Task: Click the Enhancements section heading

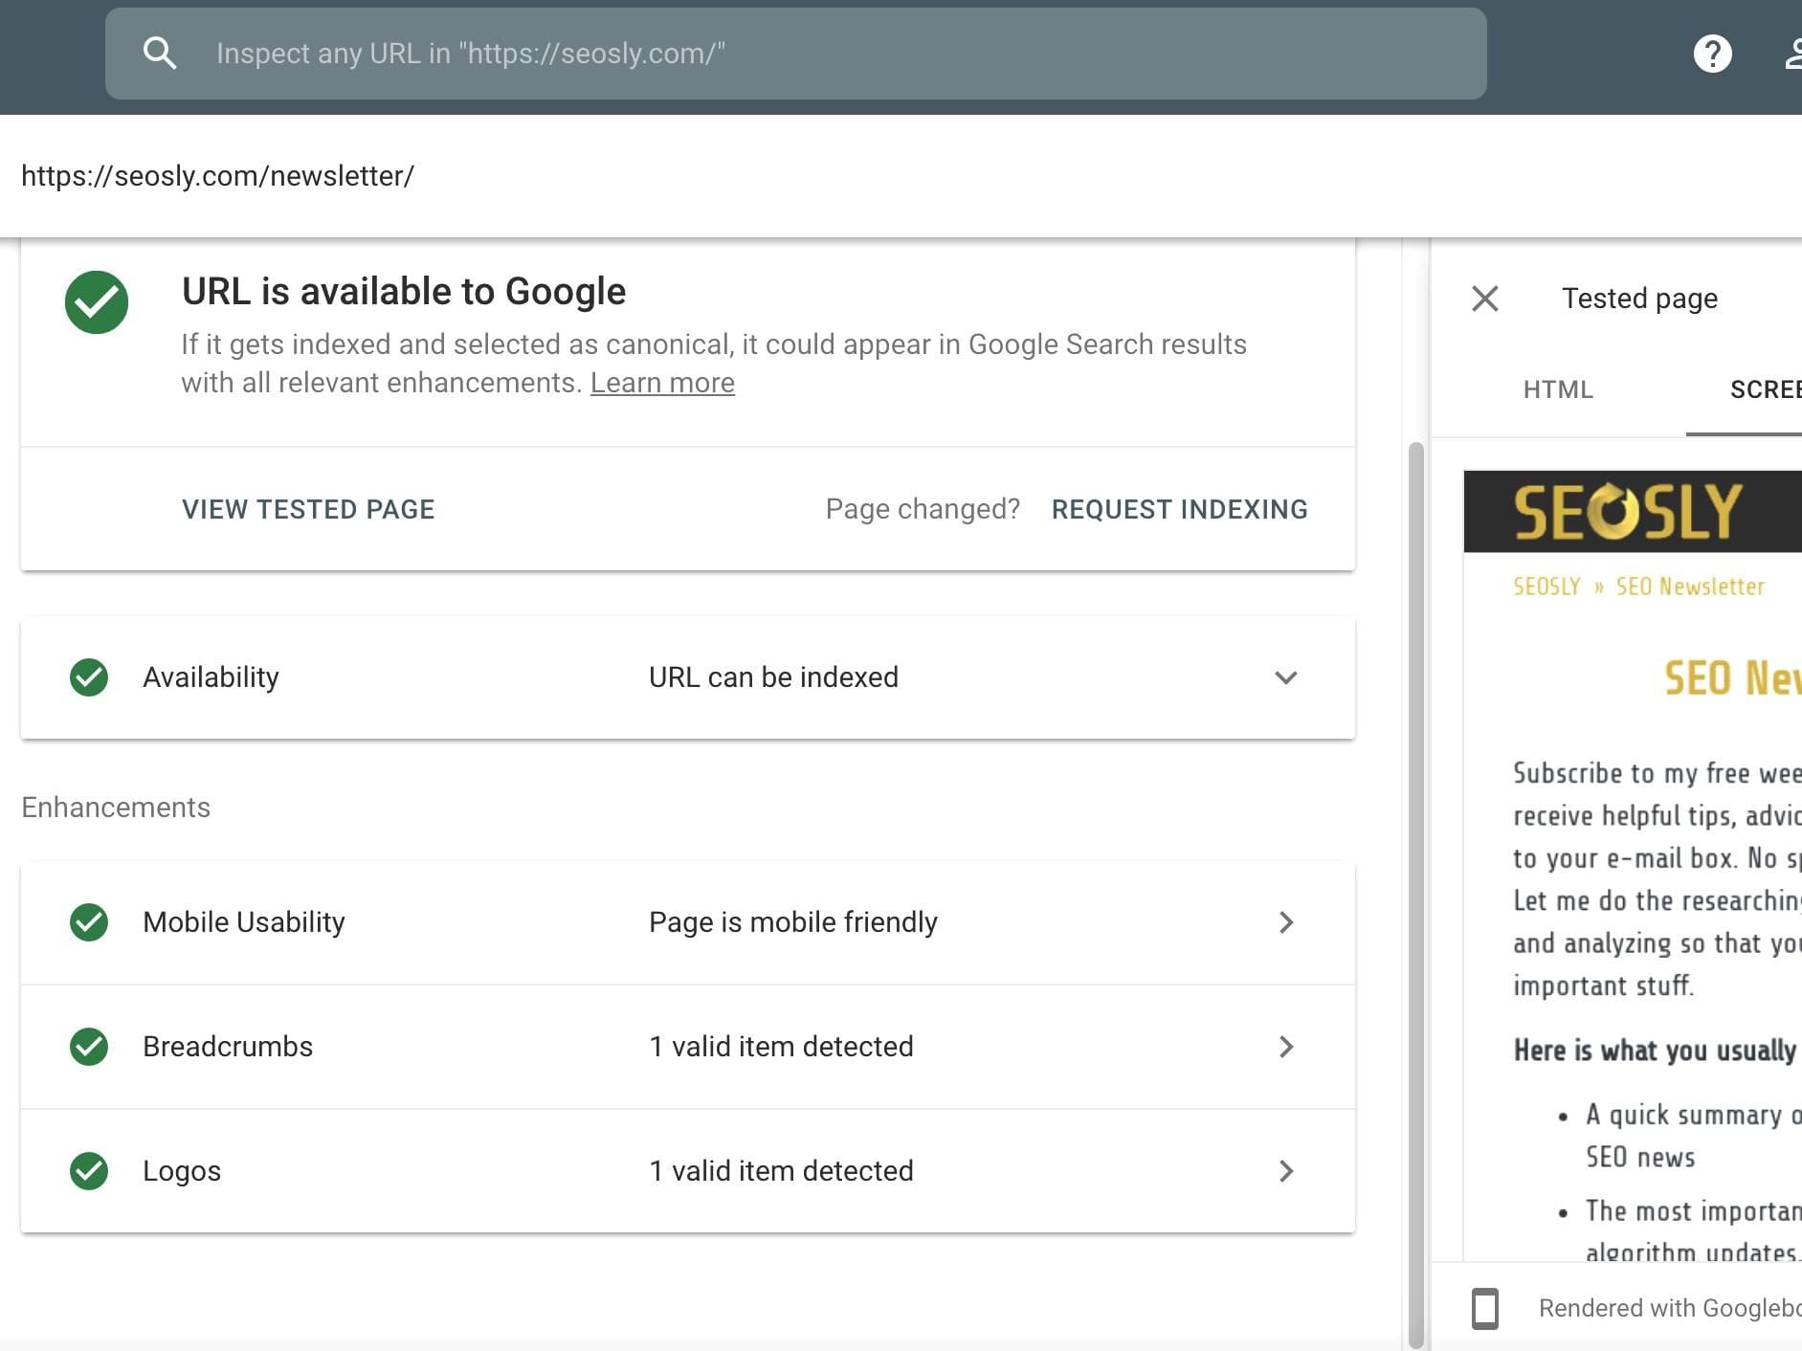Action: tap(116, 808)
